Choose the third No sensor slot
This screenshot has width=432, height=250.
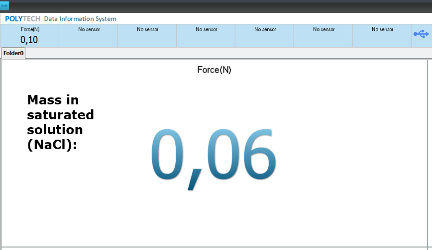[x=206, y=30]
